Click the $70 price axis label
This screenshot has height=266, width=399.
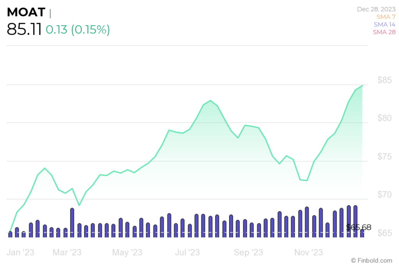384,195
